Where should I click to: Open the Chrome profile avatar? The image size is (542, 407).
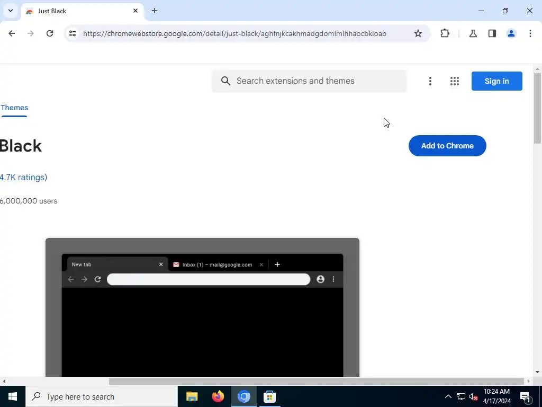[x=511, y=33]
